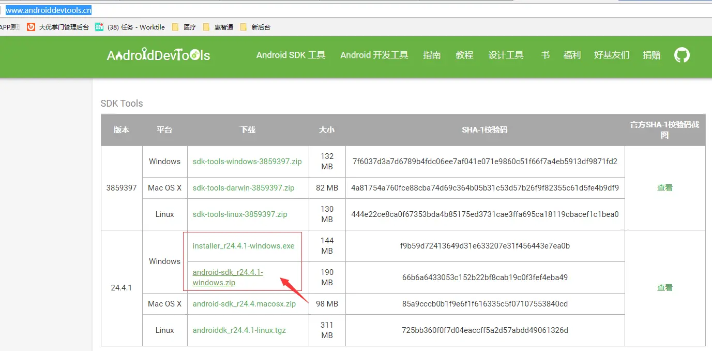
Task: Click Windows cell beside sdk-tools-windows zip
Action: tap(164, 162)
